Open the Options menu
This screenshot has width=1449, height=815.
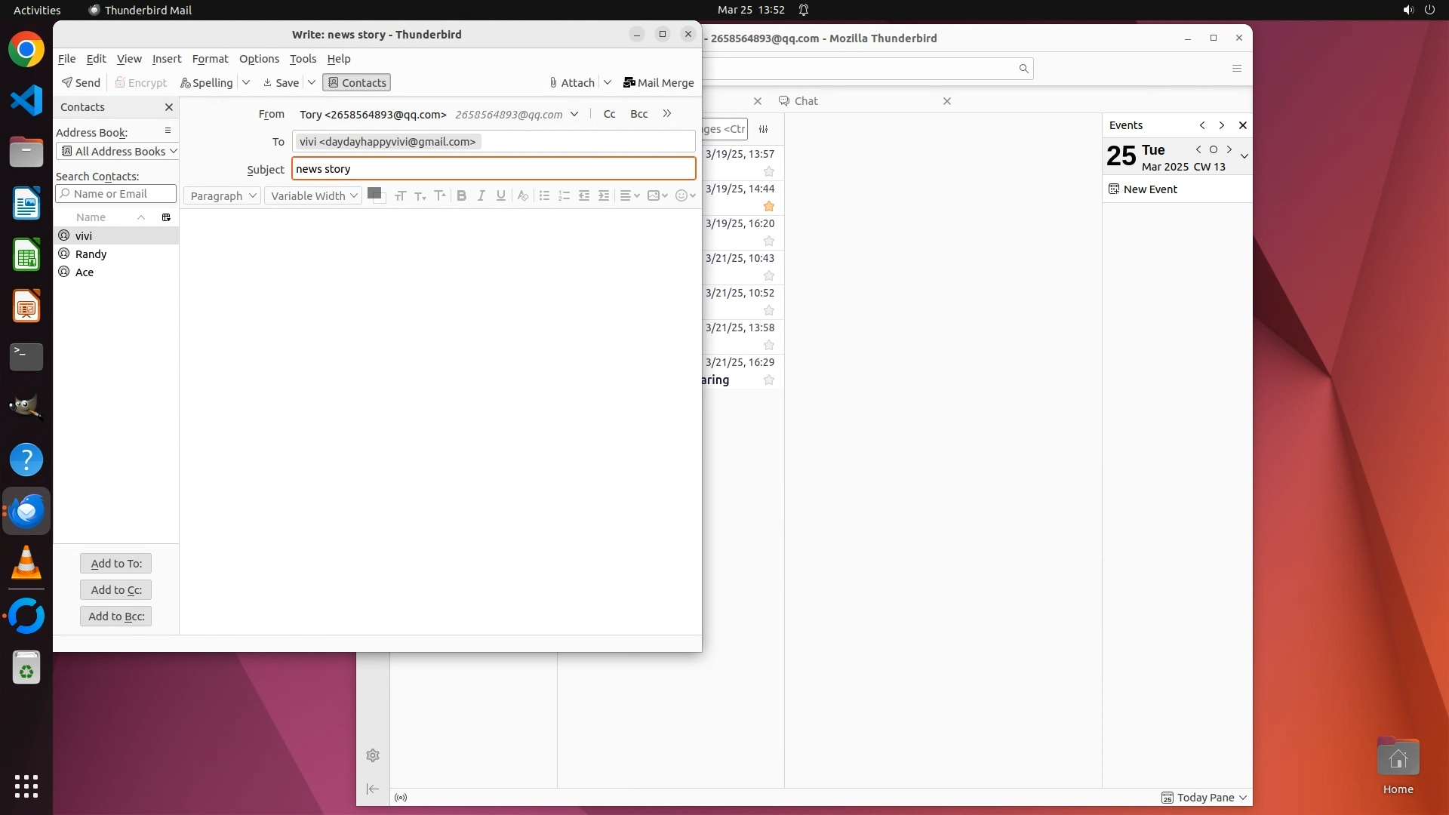259,59
